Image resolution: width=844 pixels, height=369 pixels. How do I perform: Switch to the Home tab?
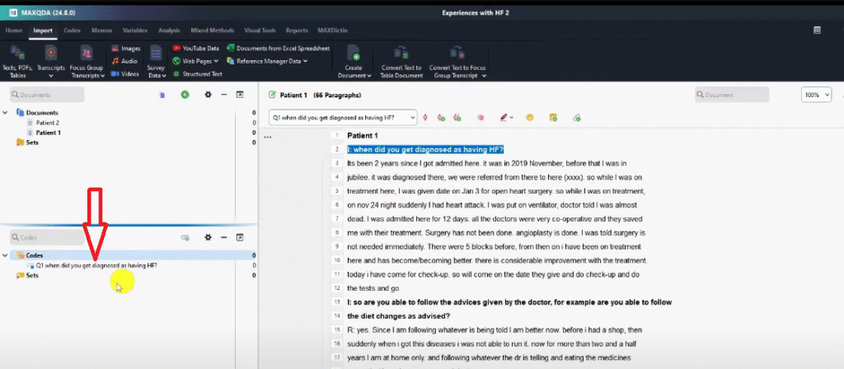pyautogui.click(x=14, y=30)
